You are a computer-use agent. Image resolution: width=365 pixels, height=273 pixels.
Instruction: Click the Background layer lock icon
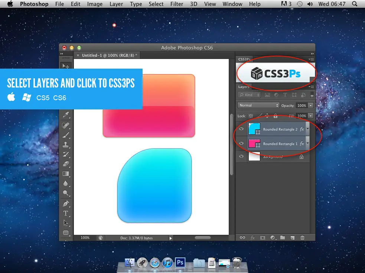click(302, 157)
